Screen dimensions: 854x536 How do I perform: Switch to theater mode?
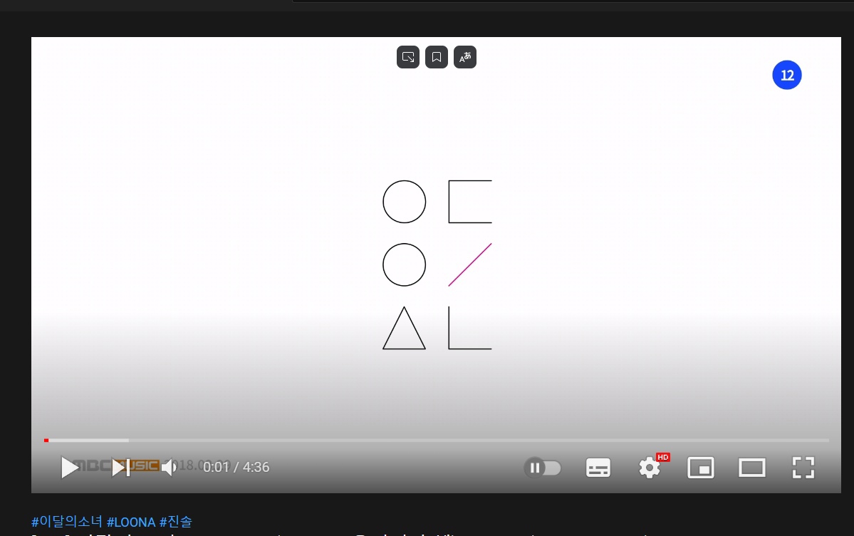click(x=752, y=468)
